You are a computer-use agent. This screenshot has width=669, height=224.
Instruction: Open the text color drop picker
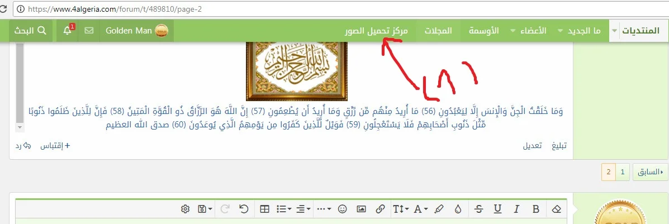(458, 209)
